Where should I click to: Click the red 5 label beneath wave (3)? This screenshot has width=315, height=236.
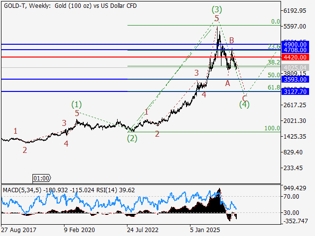(217, 18)
